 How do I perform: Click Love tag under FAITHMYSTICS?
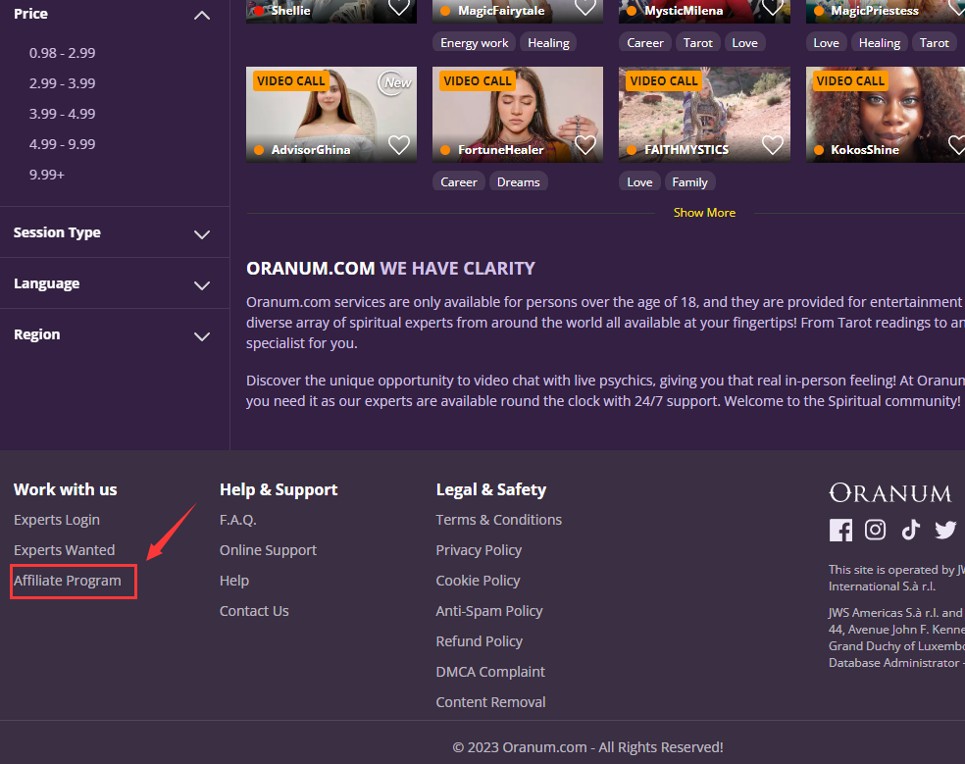[x=639, y=181]
